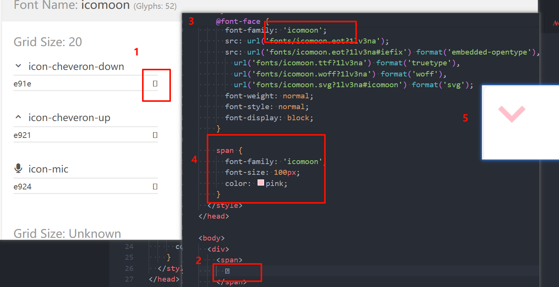Click the 'Font Name: icomoon' title
This screenshot has width=559, height=287.
coord(72,5)
